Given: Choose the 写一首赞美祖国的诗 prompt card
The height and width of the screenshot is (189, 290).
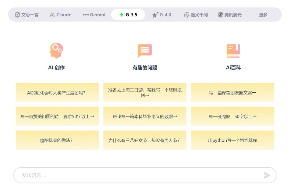Looking at the screenshot, I should [57, 117].
